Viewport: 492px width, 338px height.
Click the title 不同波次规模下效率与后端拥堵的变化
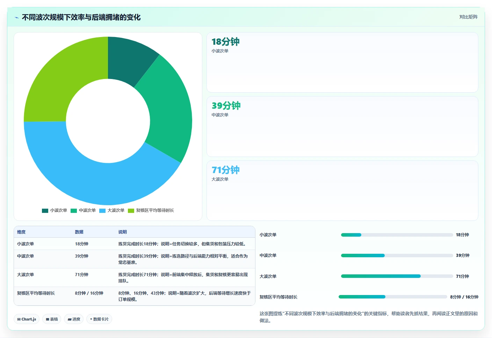tap(81, 17)
